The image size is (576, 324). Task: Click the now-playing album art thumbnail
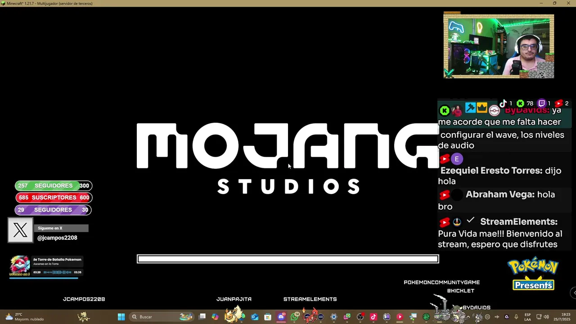pyautogui.click(x=19, y=265)
